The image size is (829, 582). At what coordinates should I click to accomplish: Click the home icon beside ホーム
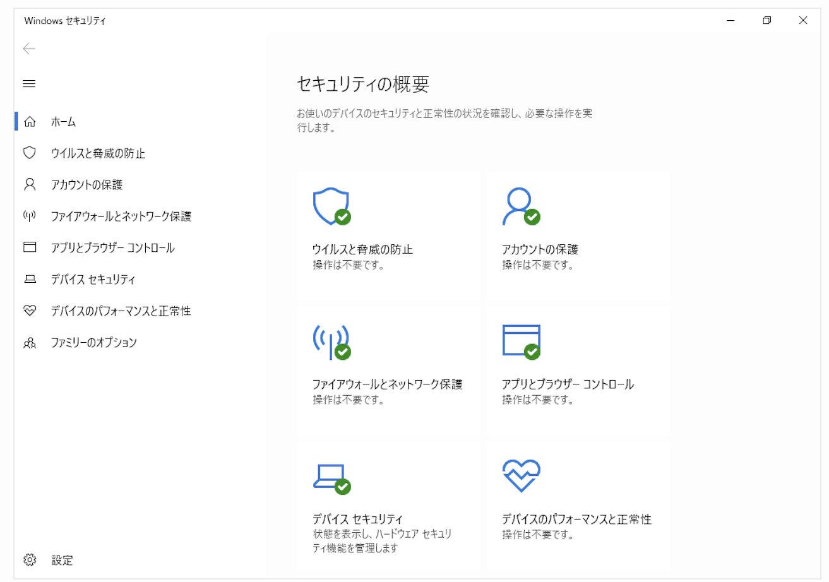pos(30,121)
